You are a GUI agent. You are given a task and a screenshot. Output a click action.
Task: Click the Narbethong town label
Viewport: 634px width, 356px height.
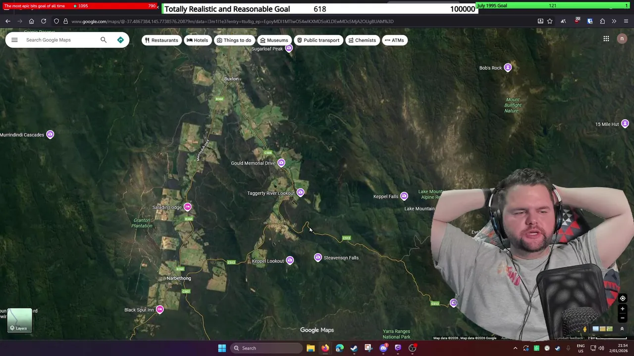point(179,278)
